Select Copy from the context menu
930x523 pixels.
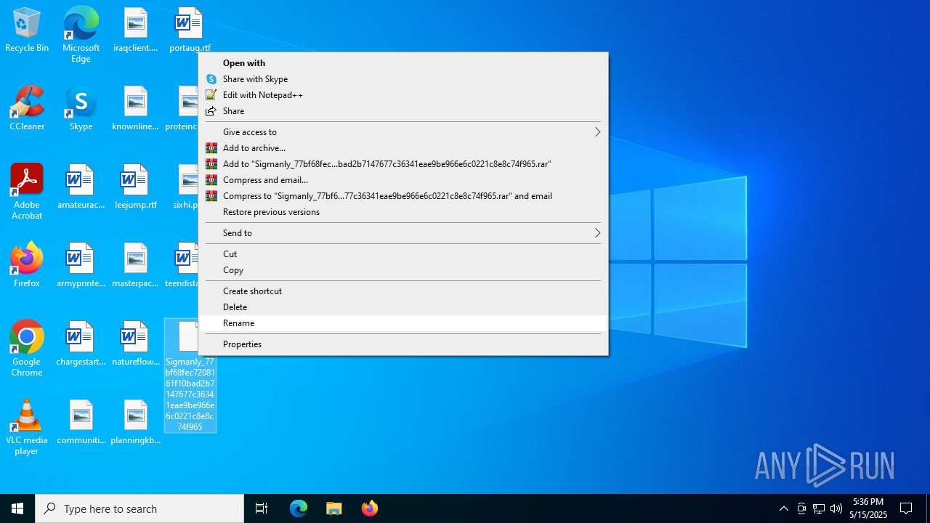coord(403,270)
